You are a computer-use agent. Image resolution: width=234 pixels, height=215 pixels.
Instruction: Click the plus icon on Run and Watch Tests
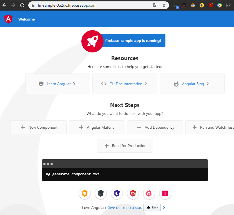(195, 127)
